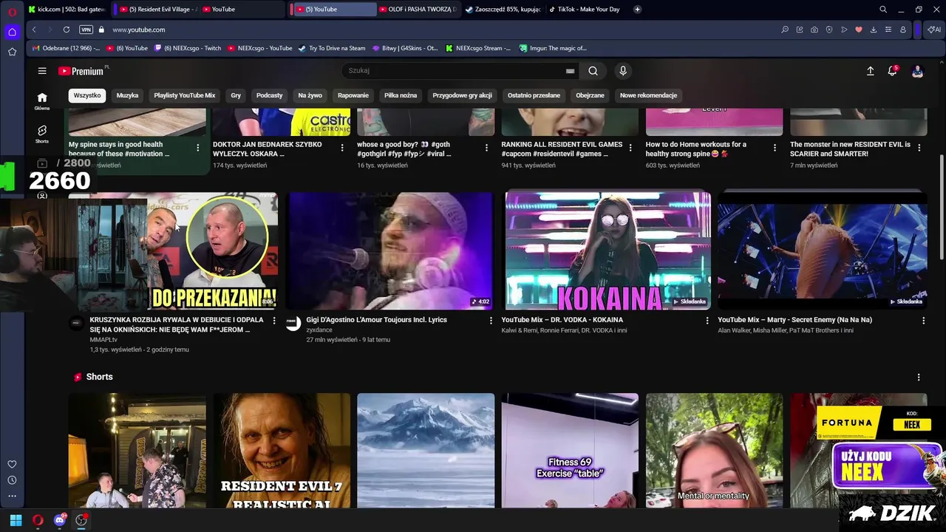The width and height of the screenshot is (946, 532).
Task: Open options for DOKTOR JAN BEDNAREK short
Action: click(x=341, y=148)
